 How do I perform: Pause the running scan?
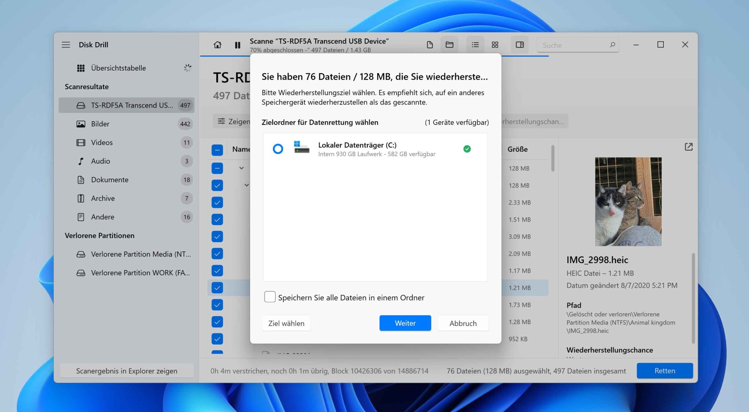coord(237,45)
